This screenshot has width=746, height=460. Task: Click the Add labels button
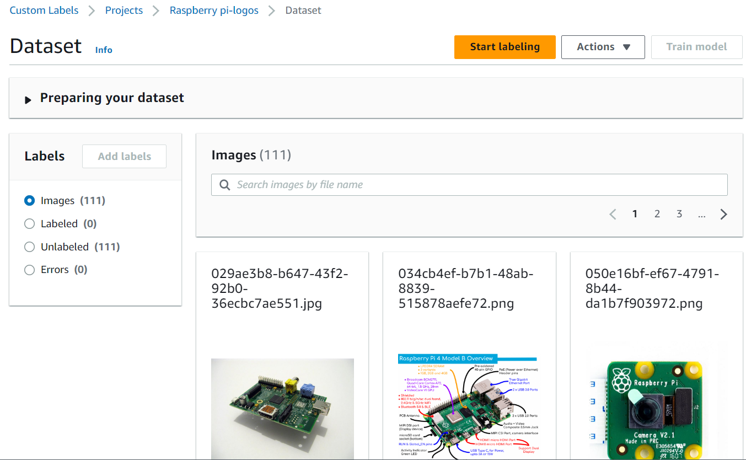click(125, 157)
